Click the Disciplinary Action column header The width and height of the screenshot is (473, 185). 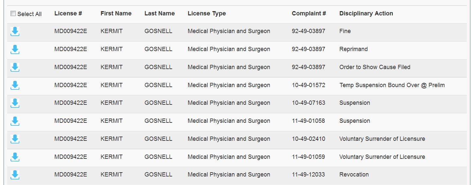(366, 13)
